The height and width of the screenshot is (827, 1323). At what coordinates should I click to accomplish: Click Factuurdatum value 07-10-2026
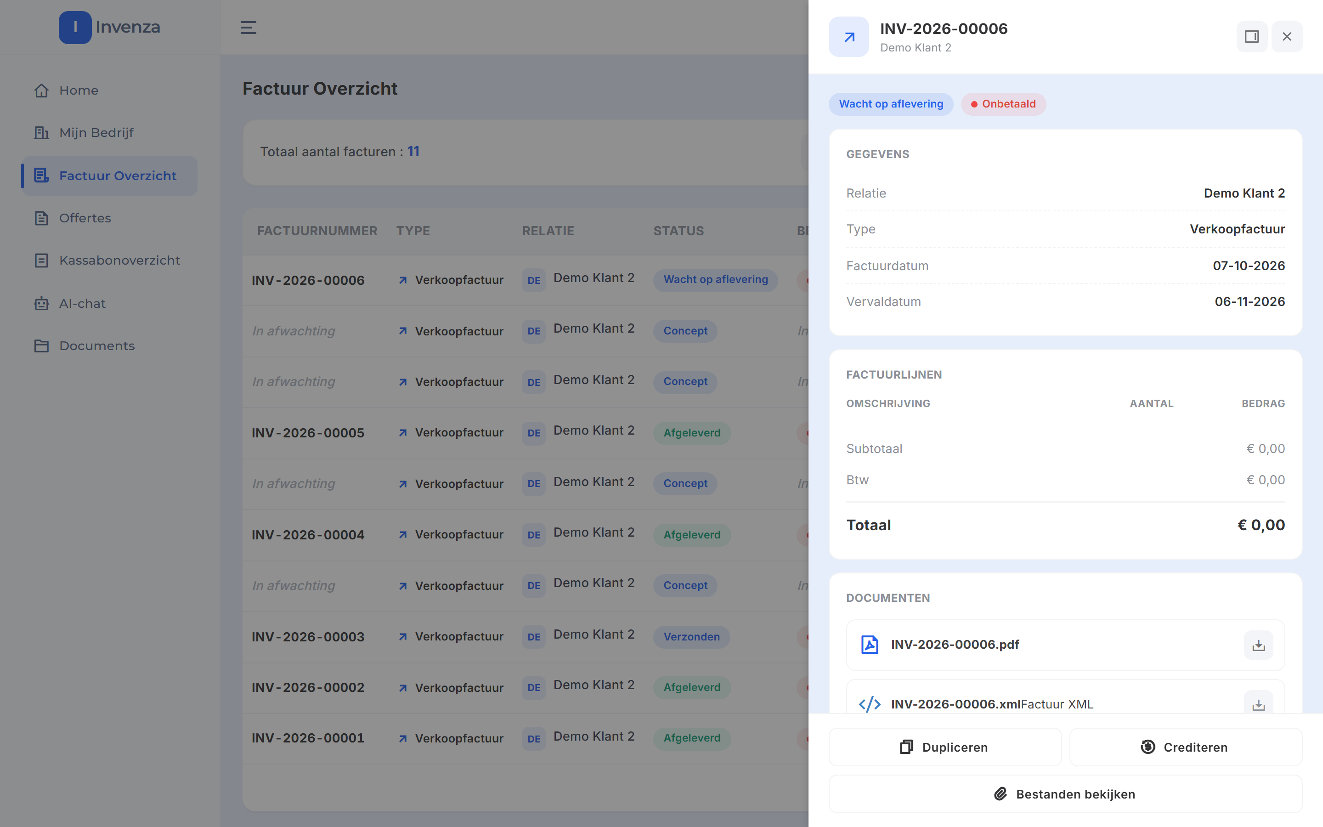click(x=1249, y=266)
